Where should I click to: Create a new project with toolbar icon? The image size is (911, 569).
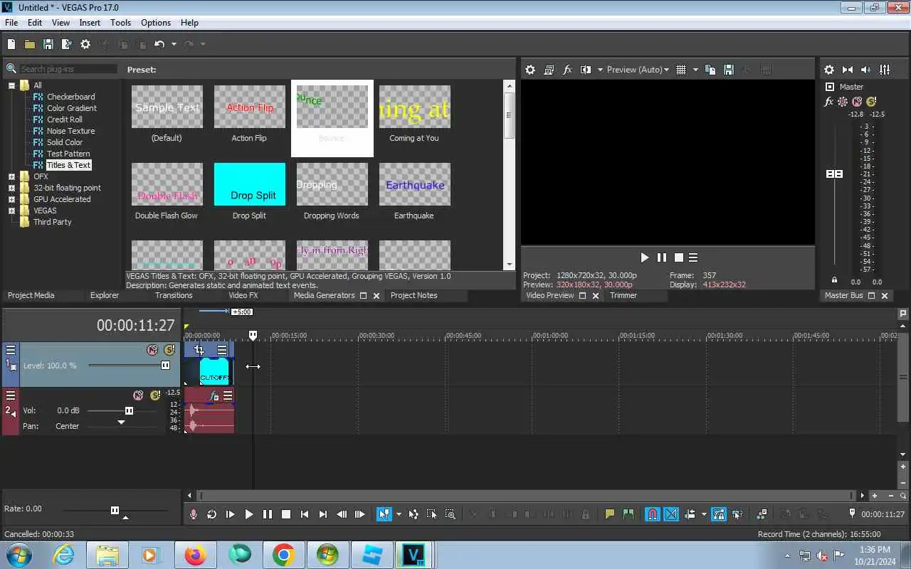pyautogui.click(x=11, y=44)
